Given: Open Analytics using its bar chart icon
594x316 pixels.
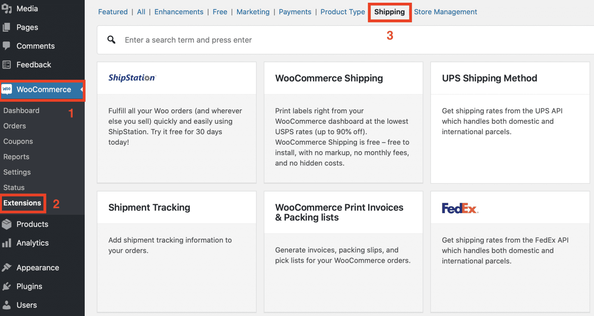Looking at the screenshot, I should [x=7, y=243].
